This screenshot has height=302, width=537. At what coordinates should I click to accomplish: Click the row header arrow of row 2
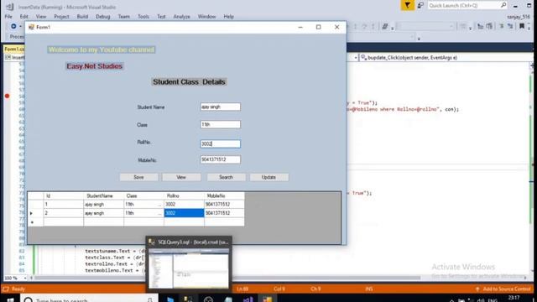coord(35,213)
